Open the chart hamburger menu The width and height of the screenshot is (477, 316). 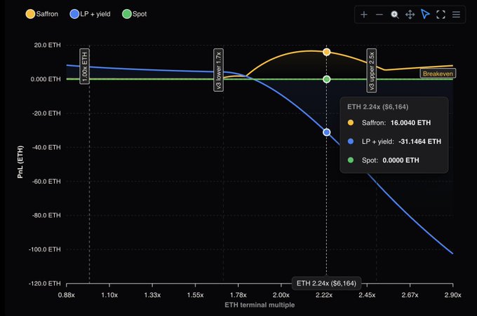point(456,15)
